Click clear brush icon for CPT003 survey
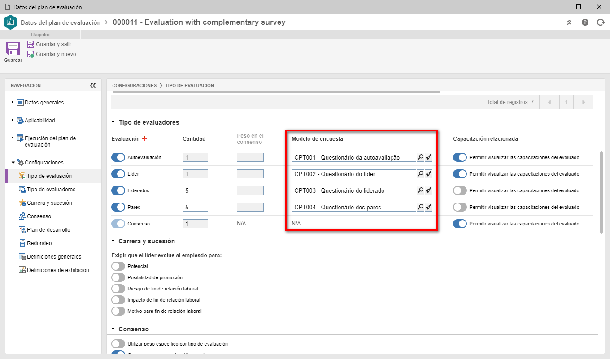Screen dimensions: 610x359 pos(428,190)
